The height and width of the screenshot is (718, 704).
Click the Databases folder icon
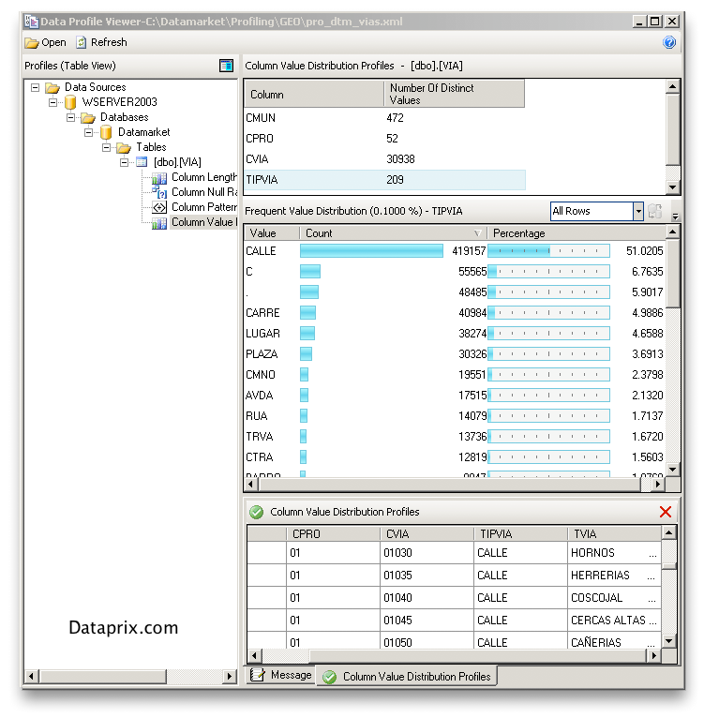point(88,117)
